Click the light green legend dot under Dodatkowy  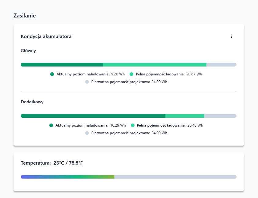[133, 125]
